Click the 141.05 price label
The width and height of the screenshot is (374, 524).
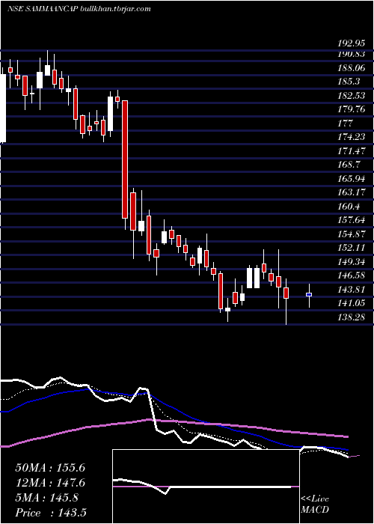click(352, 303)
